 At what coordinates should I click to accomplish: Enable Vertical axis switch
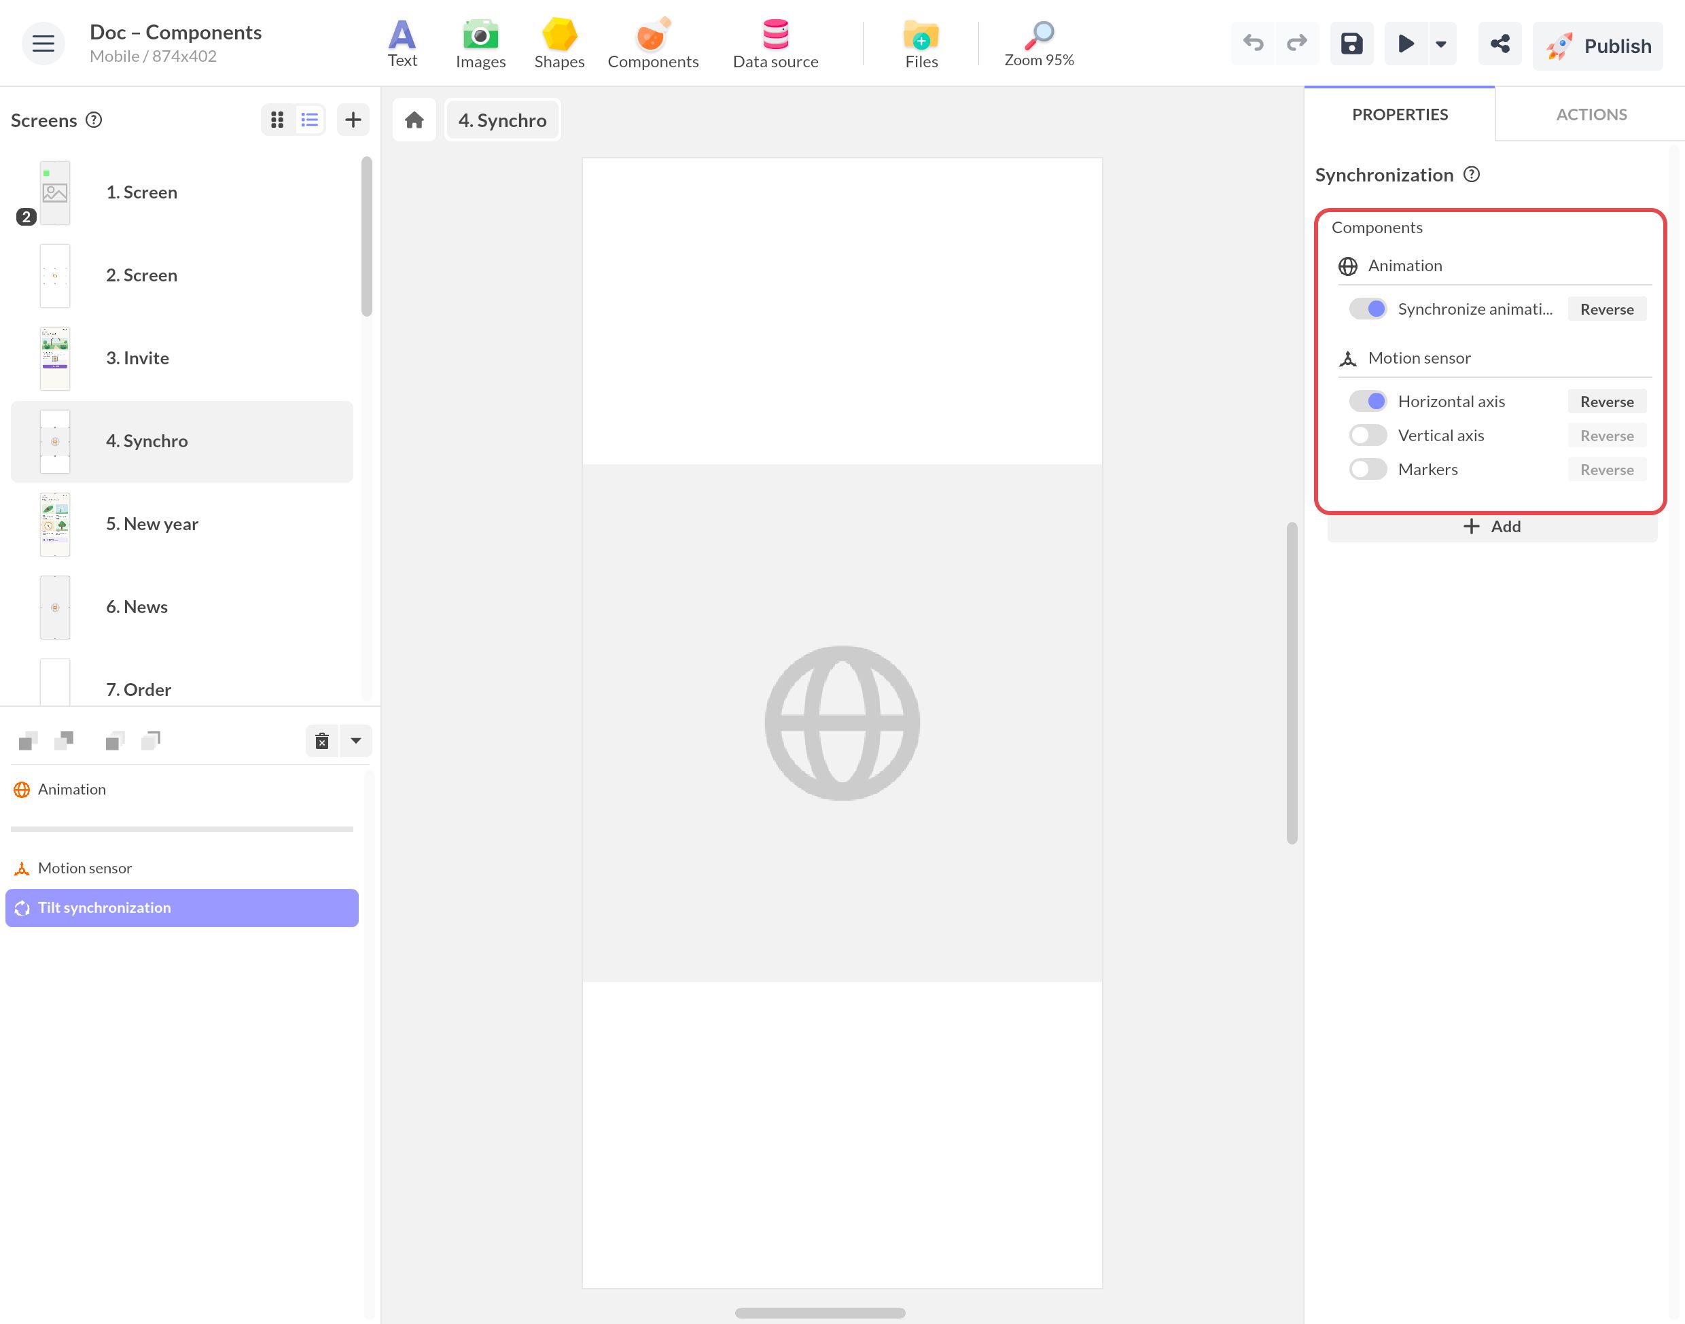coord(1368,435)
